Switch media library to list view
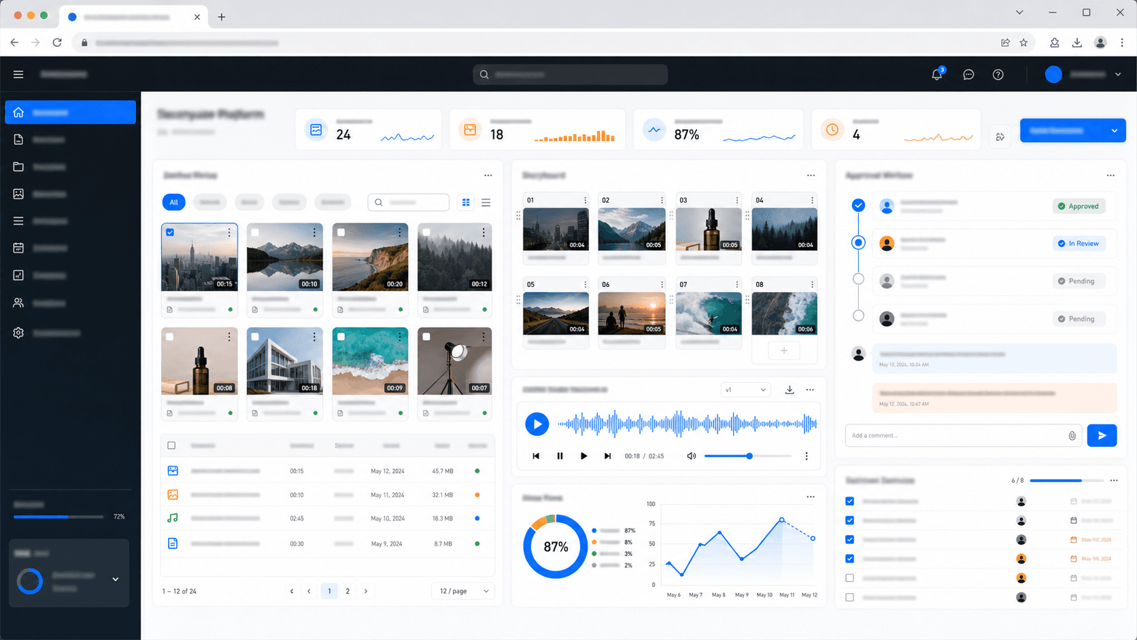 [x=486, y=202]
